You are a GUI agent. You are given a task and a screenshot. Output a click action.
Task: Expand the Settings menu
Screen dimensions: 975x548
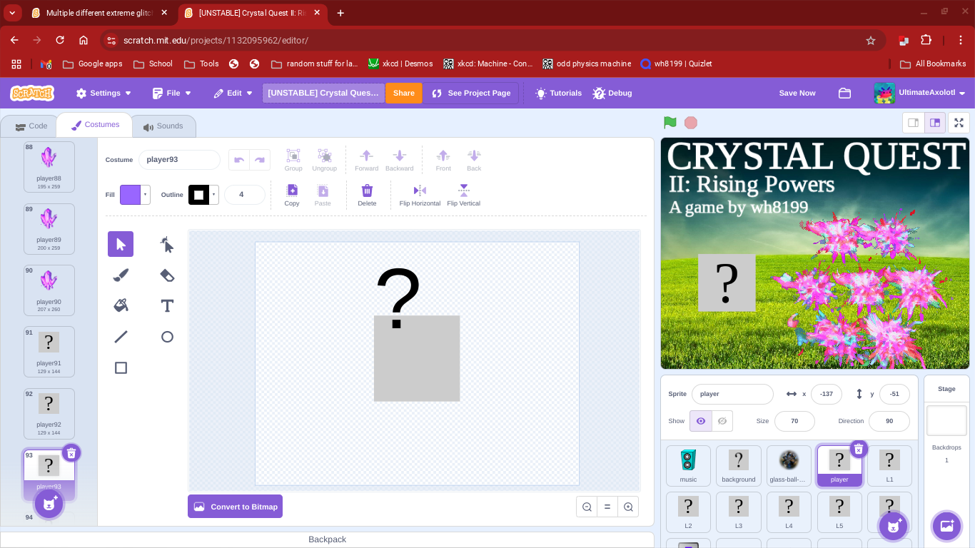tap(104, 93)
